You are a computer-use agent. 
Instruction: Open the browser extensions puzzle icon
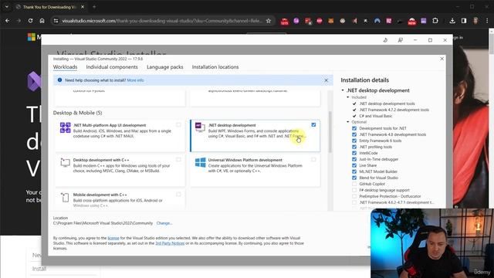point(435,21)
